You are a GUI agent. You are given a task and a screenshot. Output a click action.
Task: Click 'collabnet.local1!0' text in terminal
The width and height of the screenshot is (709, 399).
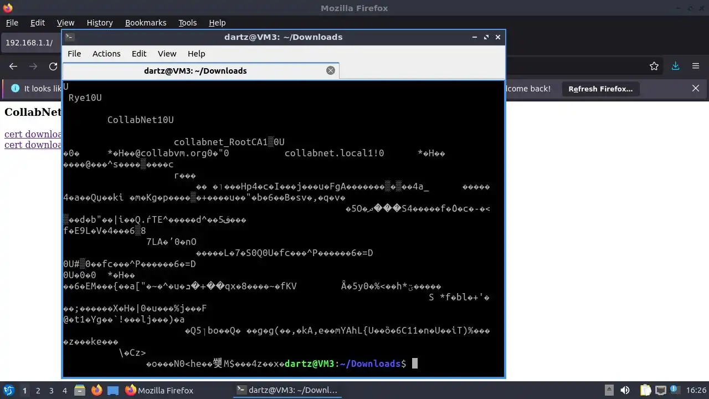point(335,153)
